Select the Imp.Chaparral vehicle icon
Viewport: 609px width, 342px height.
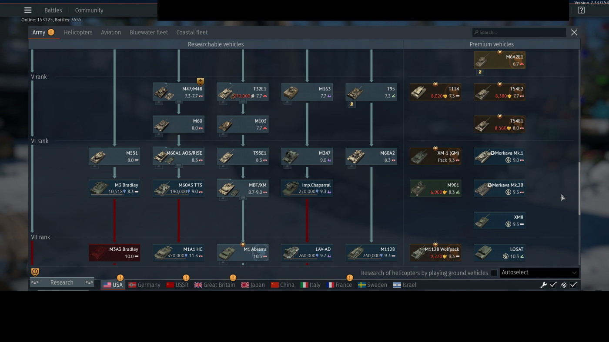point(291,189)
